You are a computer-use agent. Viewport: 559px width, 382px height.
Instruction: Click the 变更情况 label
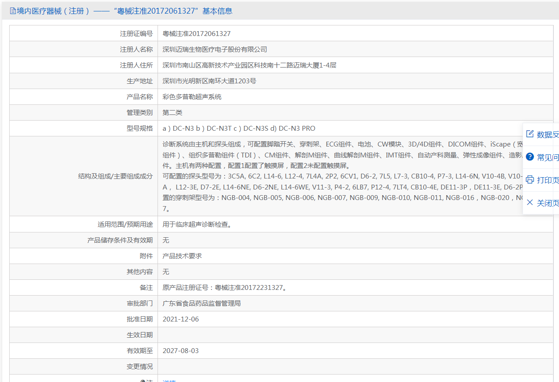(140, 366)
